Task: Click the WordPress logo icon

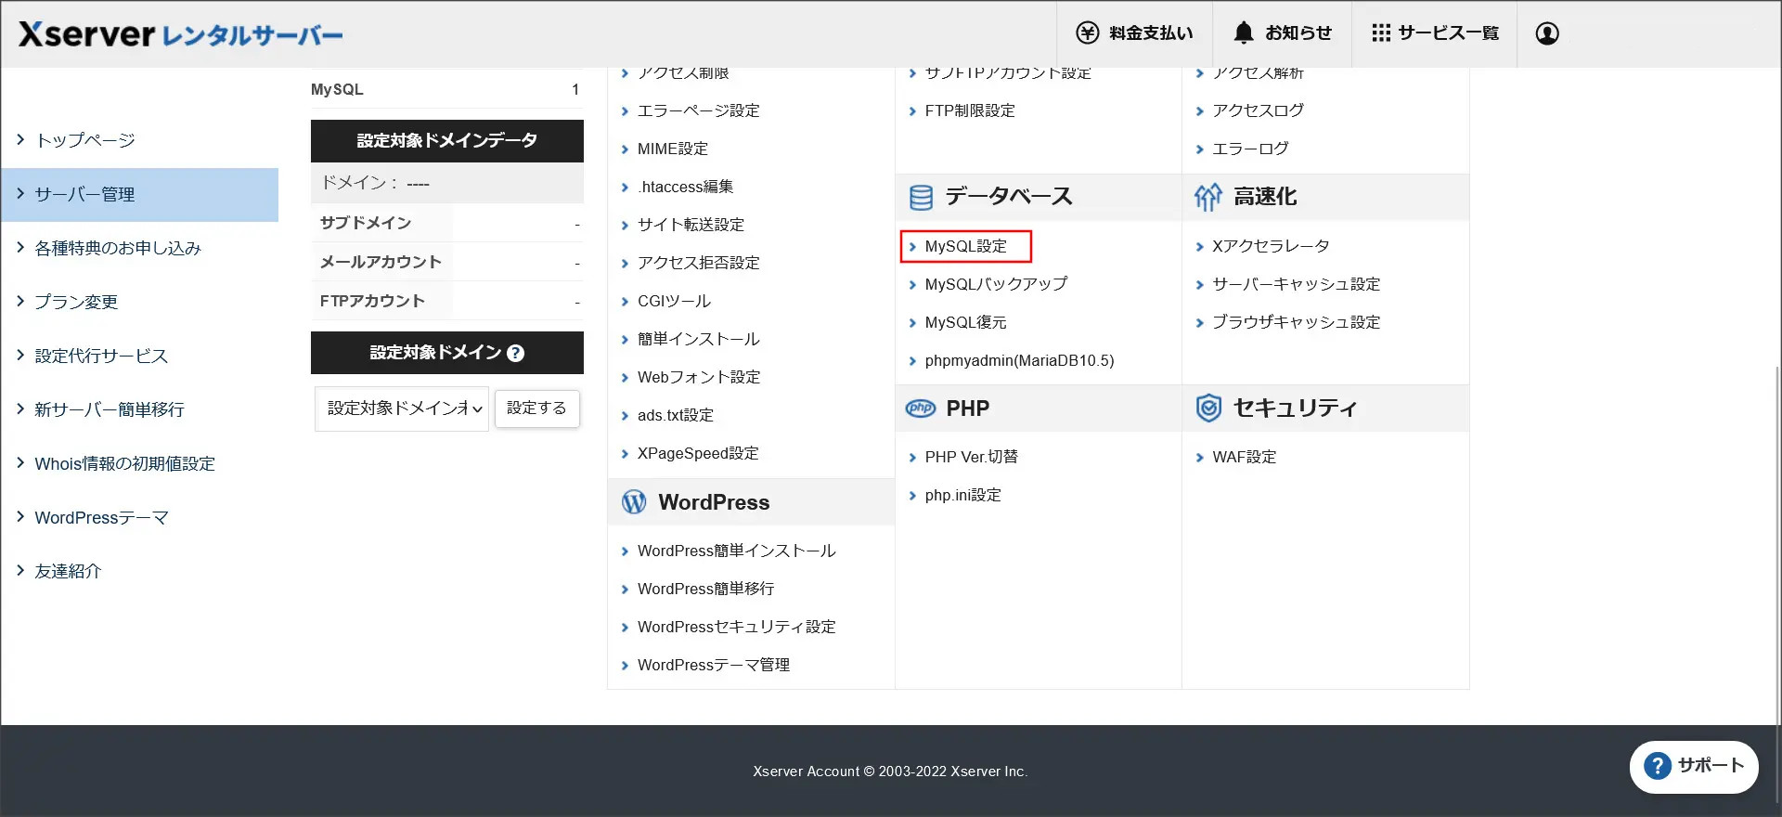Action: coord(634,502)
